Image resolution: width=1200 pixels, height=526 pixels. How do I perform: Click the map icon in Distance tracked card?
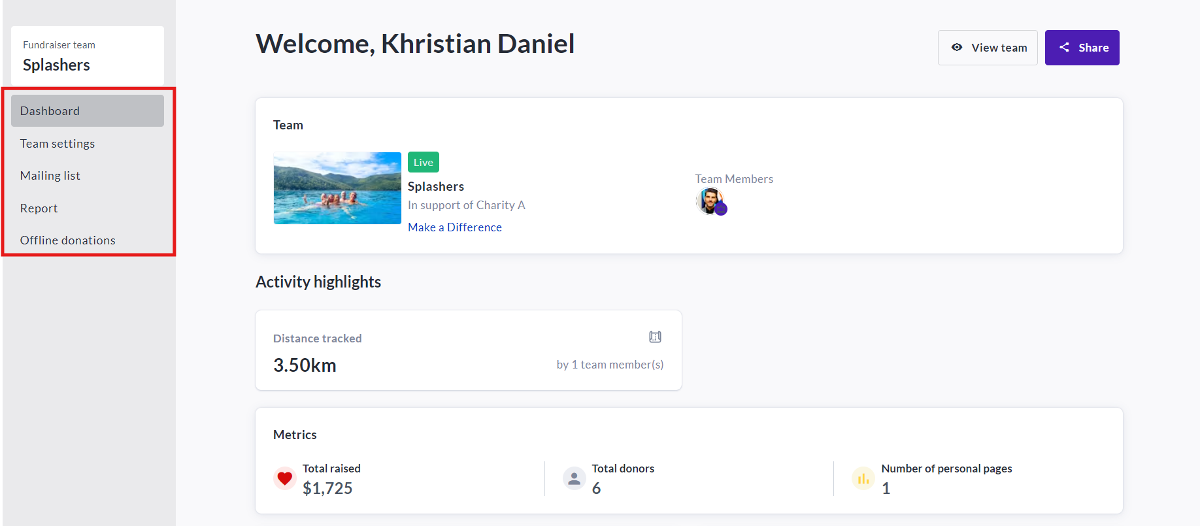(x=655, y=337)
